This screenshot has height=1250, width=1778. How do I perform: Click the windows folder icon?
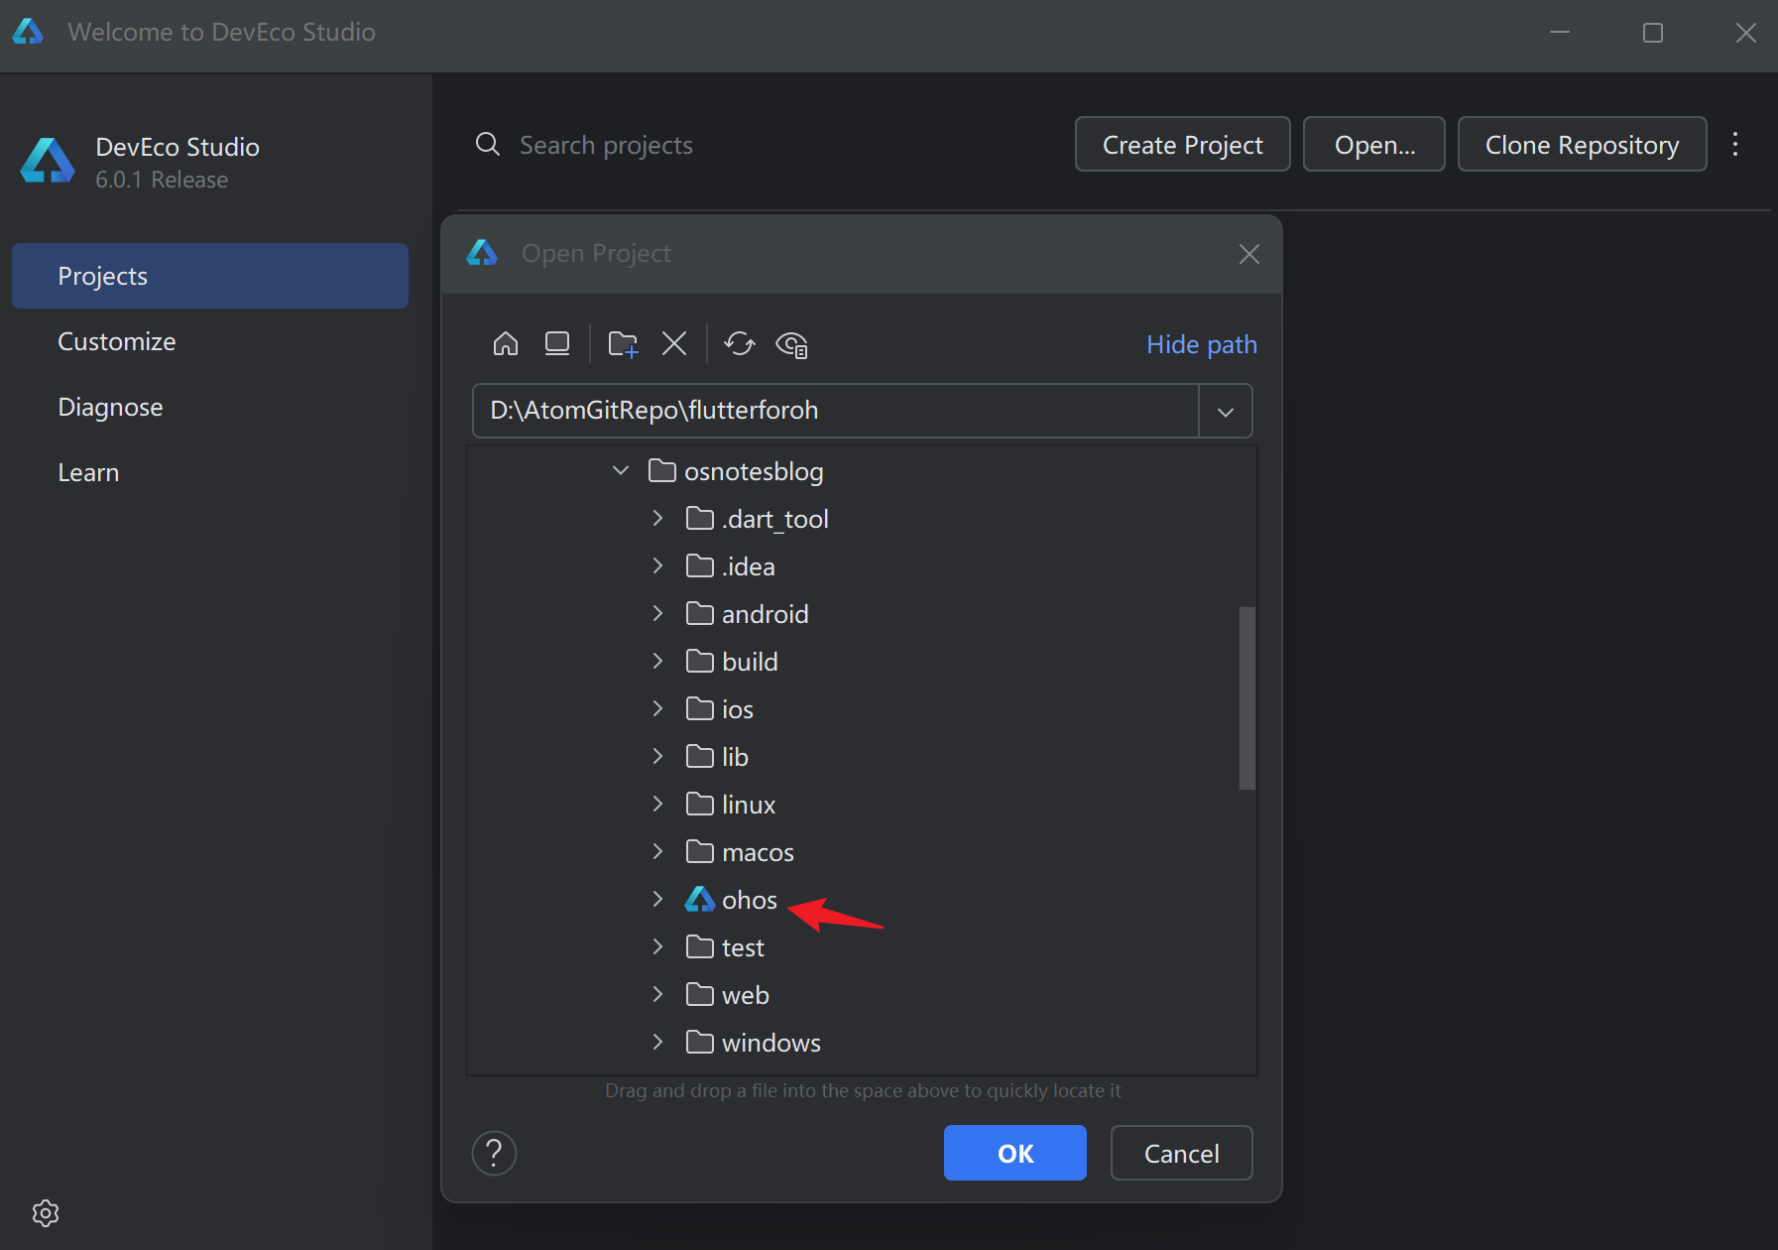click(700, 1043)
